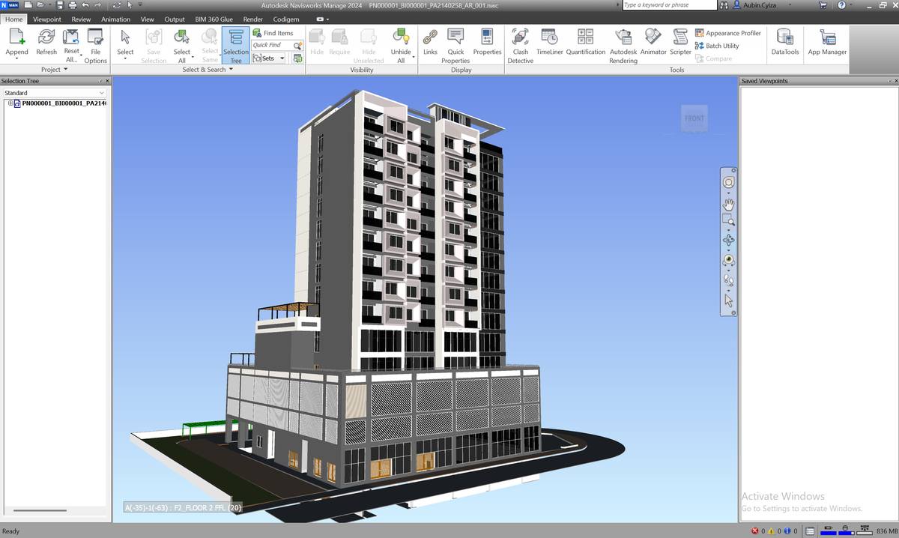Image resolution: width=899 pixels, height=538 pixels.
Task: Open the Find Items window
Action: pyautogui.click(x=273, y=33)
